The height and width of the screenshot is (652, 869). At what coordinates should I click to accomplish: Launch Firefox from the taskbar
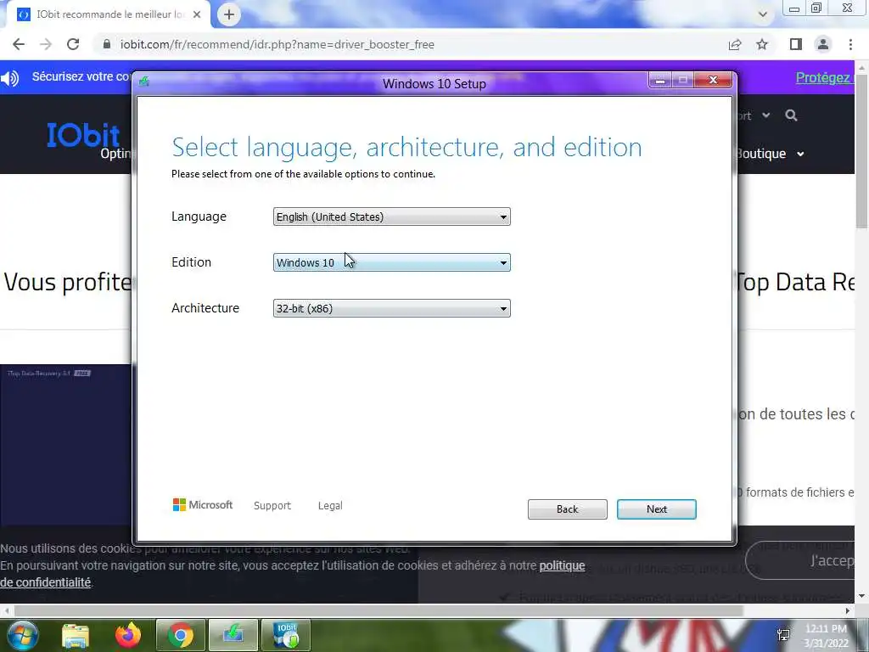[128, 635]
